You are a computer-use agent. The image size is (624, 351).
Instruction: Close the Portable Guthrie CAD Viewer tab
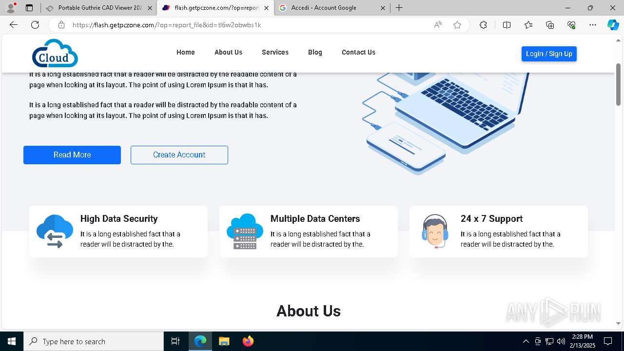pyautogui.click(x=150, y=8)
